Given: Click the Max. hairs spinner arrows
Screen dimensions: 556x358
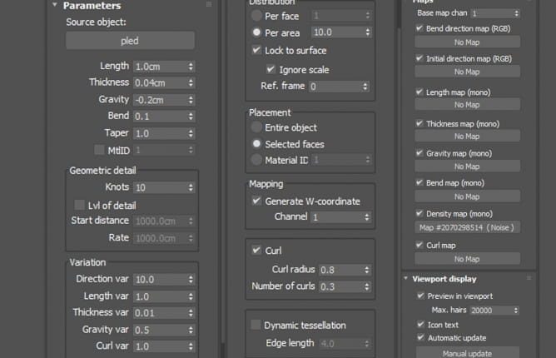Looking at the screenshot, I should tap(517, 311).
